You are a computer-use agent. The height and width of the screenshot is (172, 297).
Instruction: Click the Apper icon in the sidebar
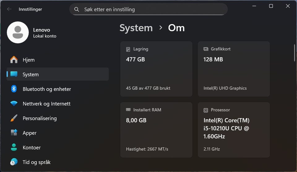[14, 133]
